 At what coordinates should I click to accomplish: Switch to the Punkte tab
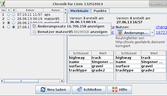[100, 11]
